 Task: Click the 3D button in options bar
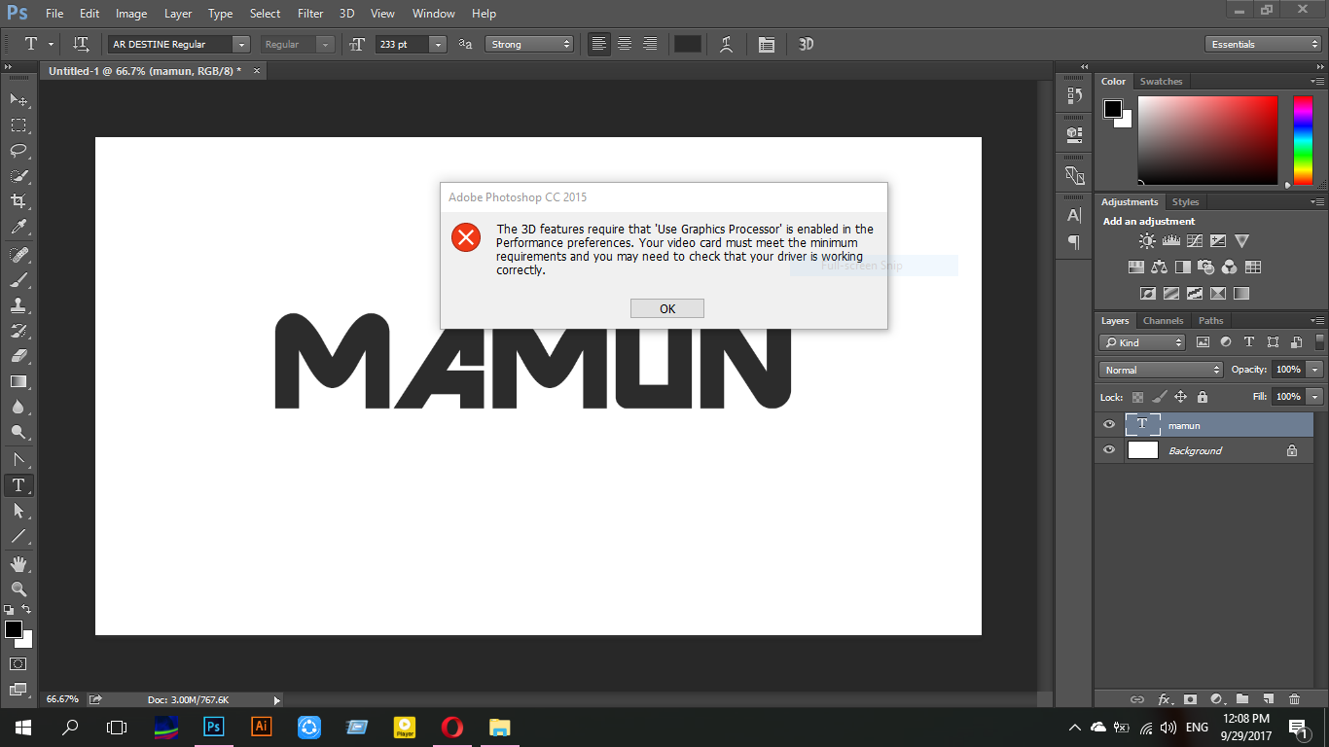pos(806,45)
